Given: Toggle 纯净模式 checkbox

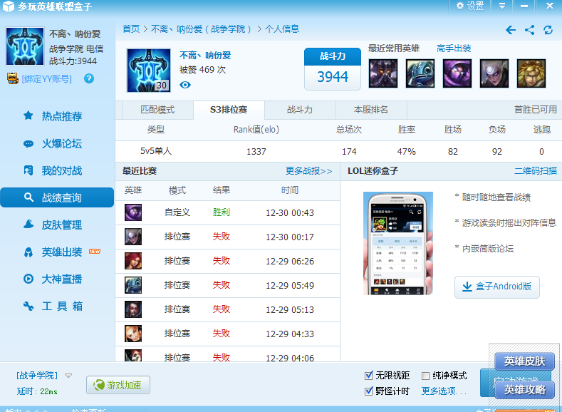Looking at the screenshot, I should click(x=425, y=376).
